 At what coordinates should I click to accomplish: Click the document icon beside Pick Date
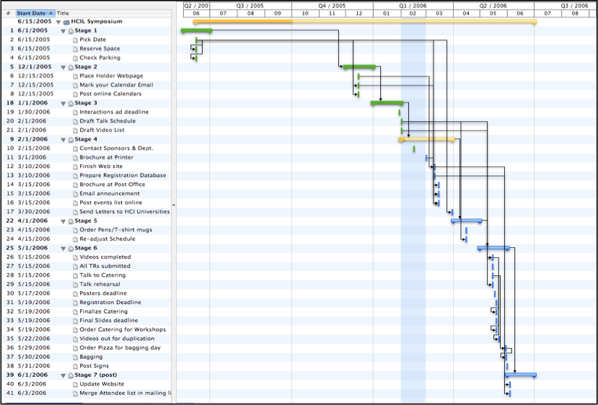coord(75,40)
